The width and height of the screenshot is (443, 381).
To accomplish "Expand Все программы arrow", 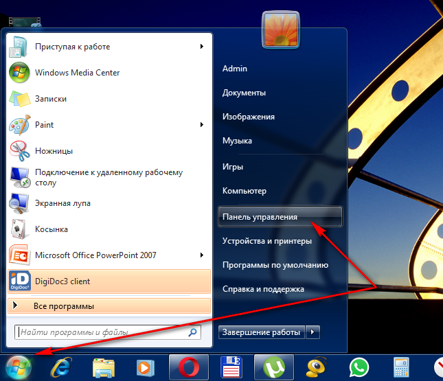I will (x=15, y=305).
